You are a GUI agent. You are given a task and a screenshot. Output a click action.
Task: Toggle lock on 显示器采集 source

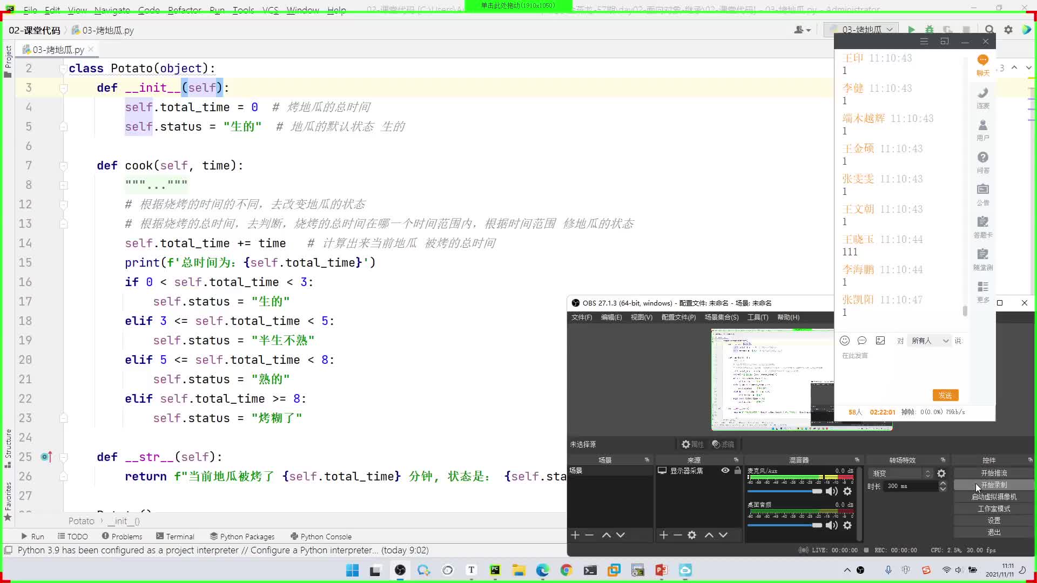[737, 471]
